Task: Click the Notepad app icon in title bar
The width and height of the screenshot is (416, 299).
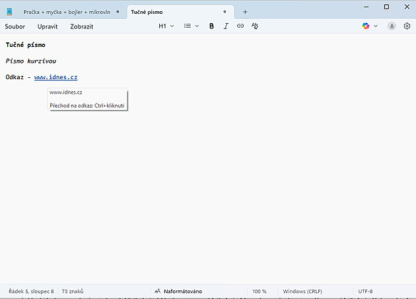Action: pos(9,12)
